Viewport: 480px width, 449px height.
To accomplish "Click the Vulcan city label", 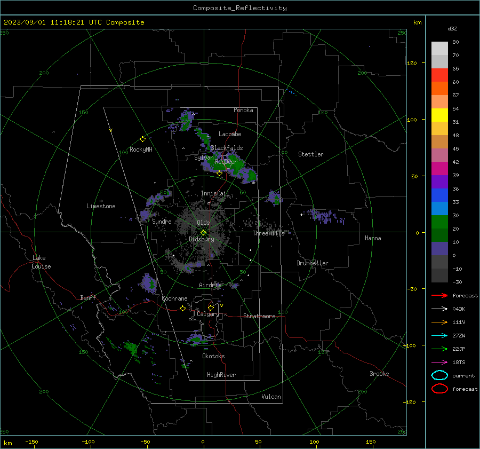I will point(271,396).
